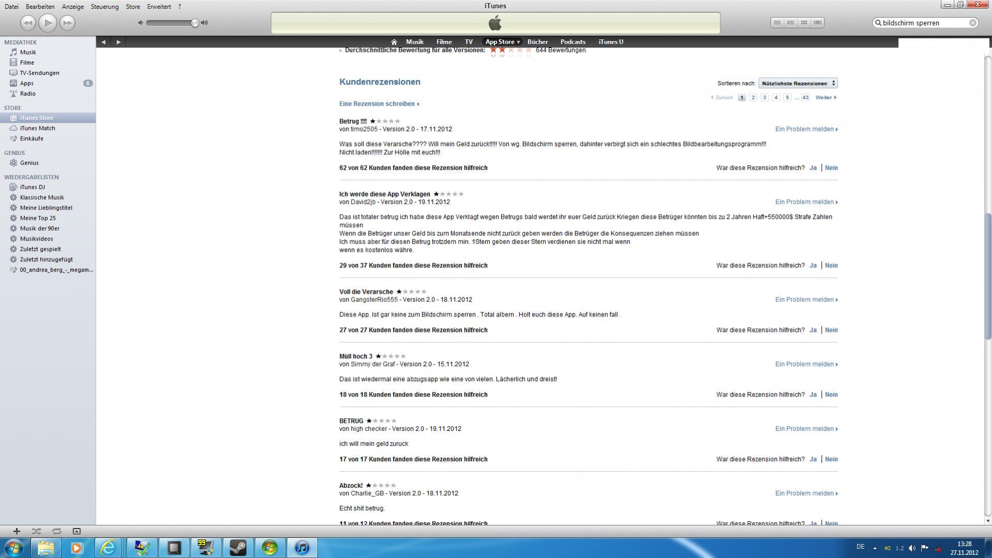Click the high volume speaker icon

[x=205, y=23]
